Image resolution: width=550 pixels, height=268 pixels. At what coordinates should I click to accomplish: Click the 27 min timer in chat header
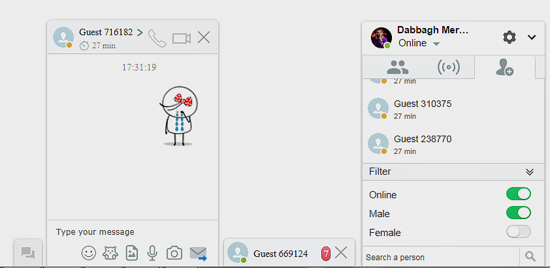pos(98,46)
